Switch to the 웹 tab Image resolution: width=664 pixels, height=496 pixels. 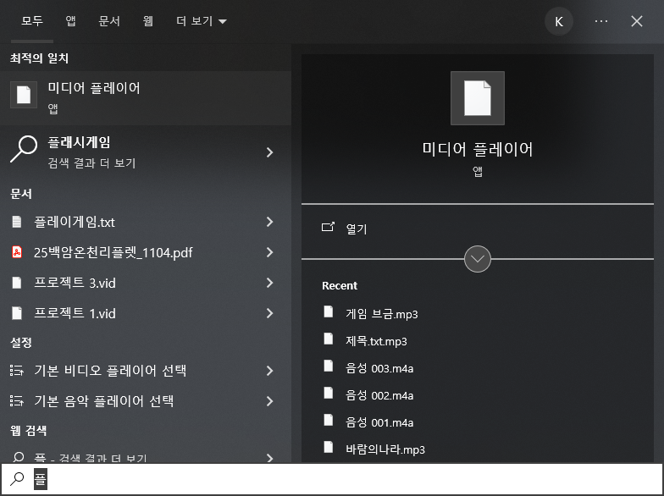(x=147, y=21)
